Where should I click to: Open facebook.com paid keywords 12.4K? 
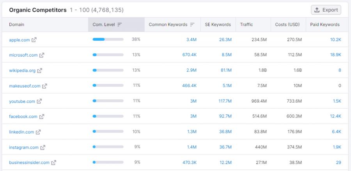tap(335, 116)
